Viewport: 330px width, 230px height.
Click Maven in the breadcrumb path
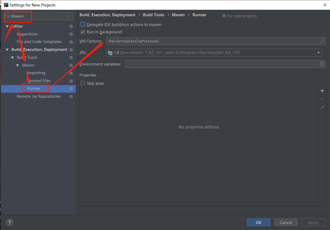click(178, 15)
